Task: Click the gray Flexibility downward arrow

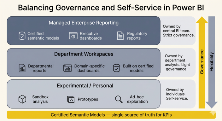Action: pos(212,62)
